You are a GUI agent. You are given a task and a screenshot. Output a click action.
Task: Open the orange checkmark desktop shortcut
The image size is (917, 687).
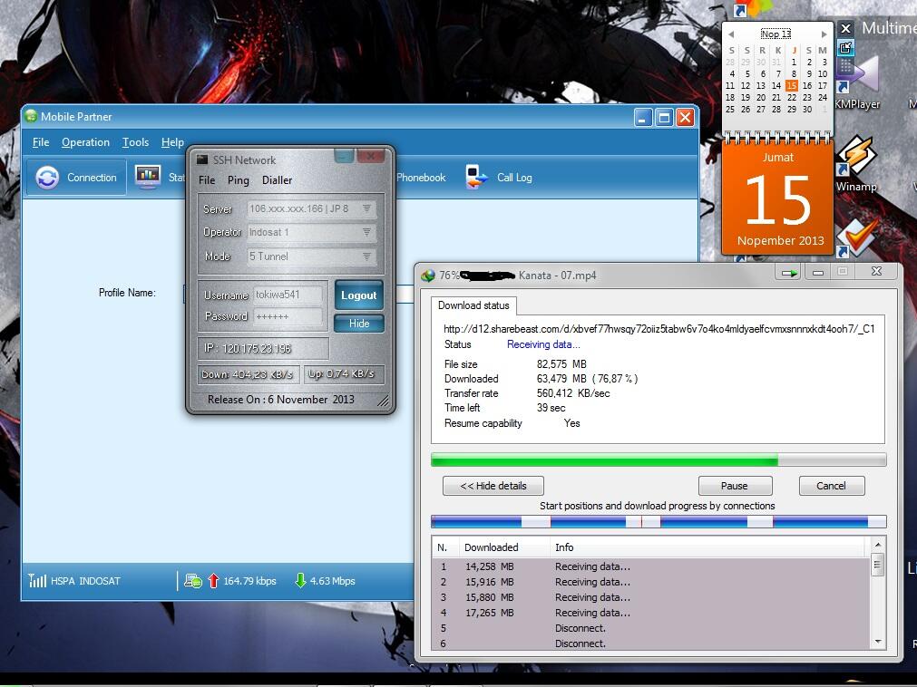click(x=856, y=238)
